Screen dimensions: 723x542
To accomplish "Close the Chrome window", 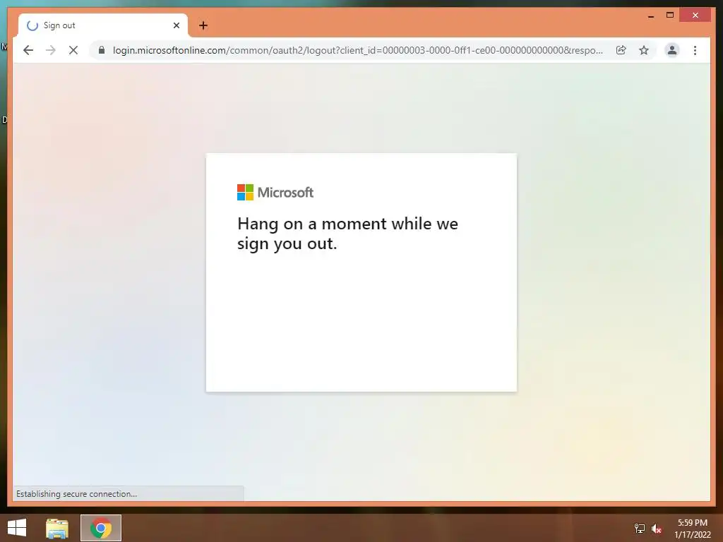I will click(x=695, y=16).
